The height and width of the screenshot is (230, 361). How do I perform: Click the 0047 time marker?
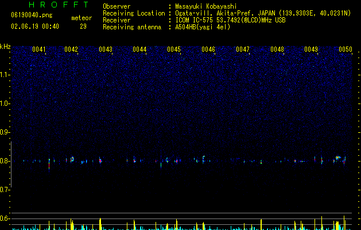(243, 49)
